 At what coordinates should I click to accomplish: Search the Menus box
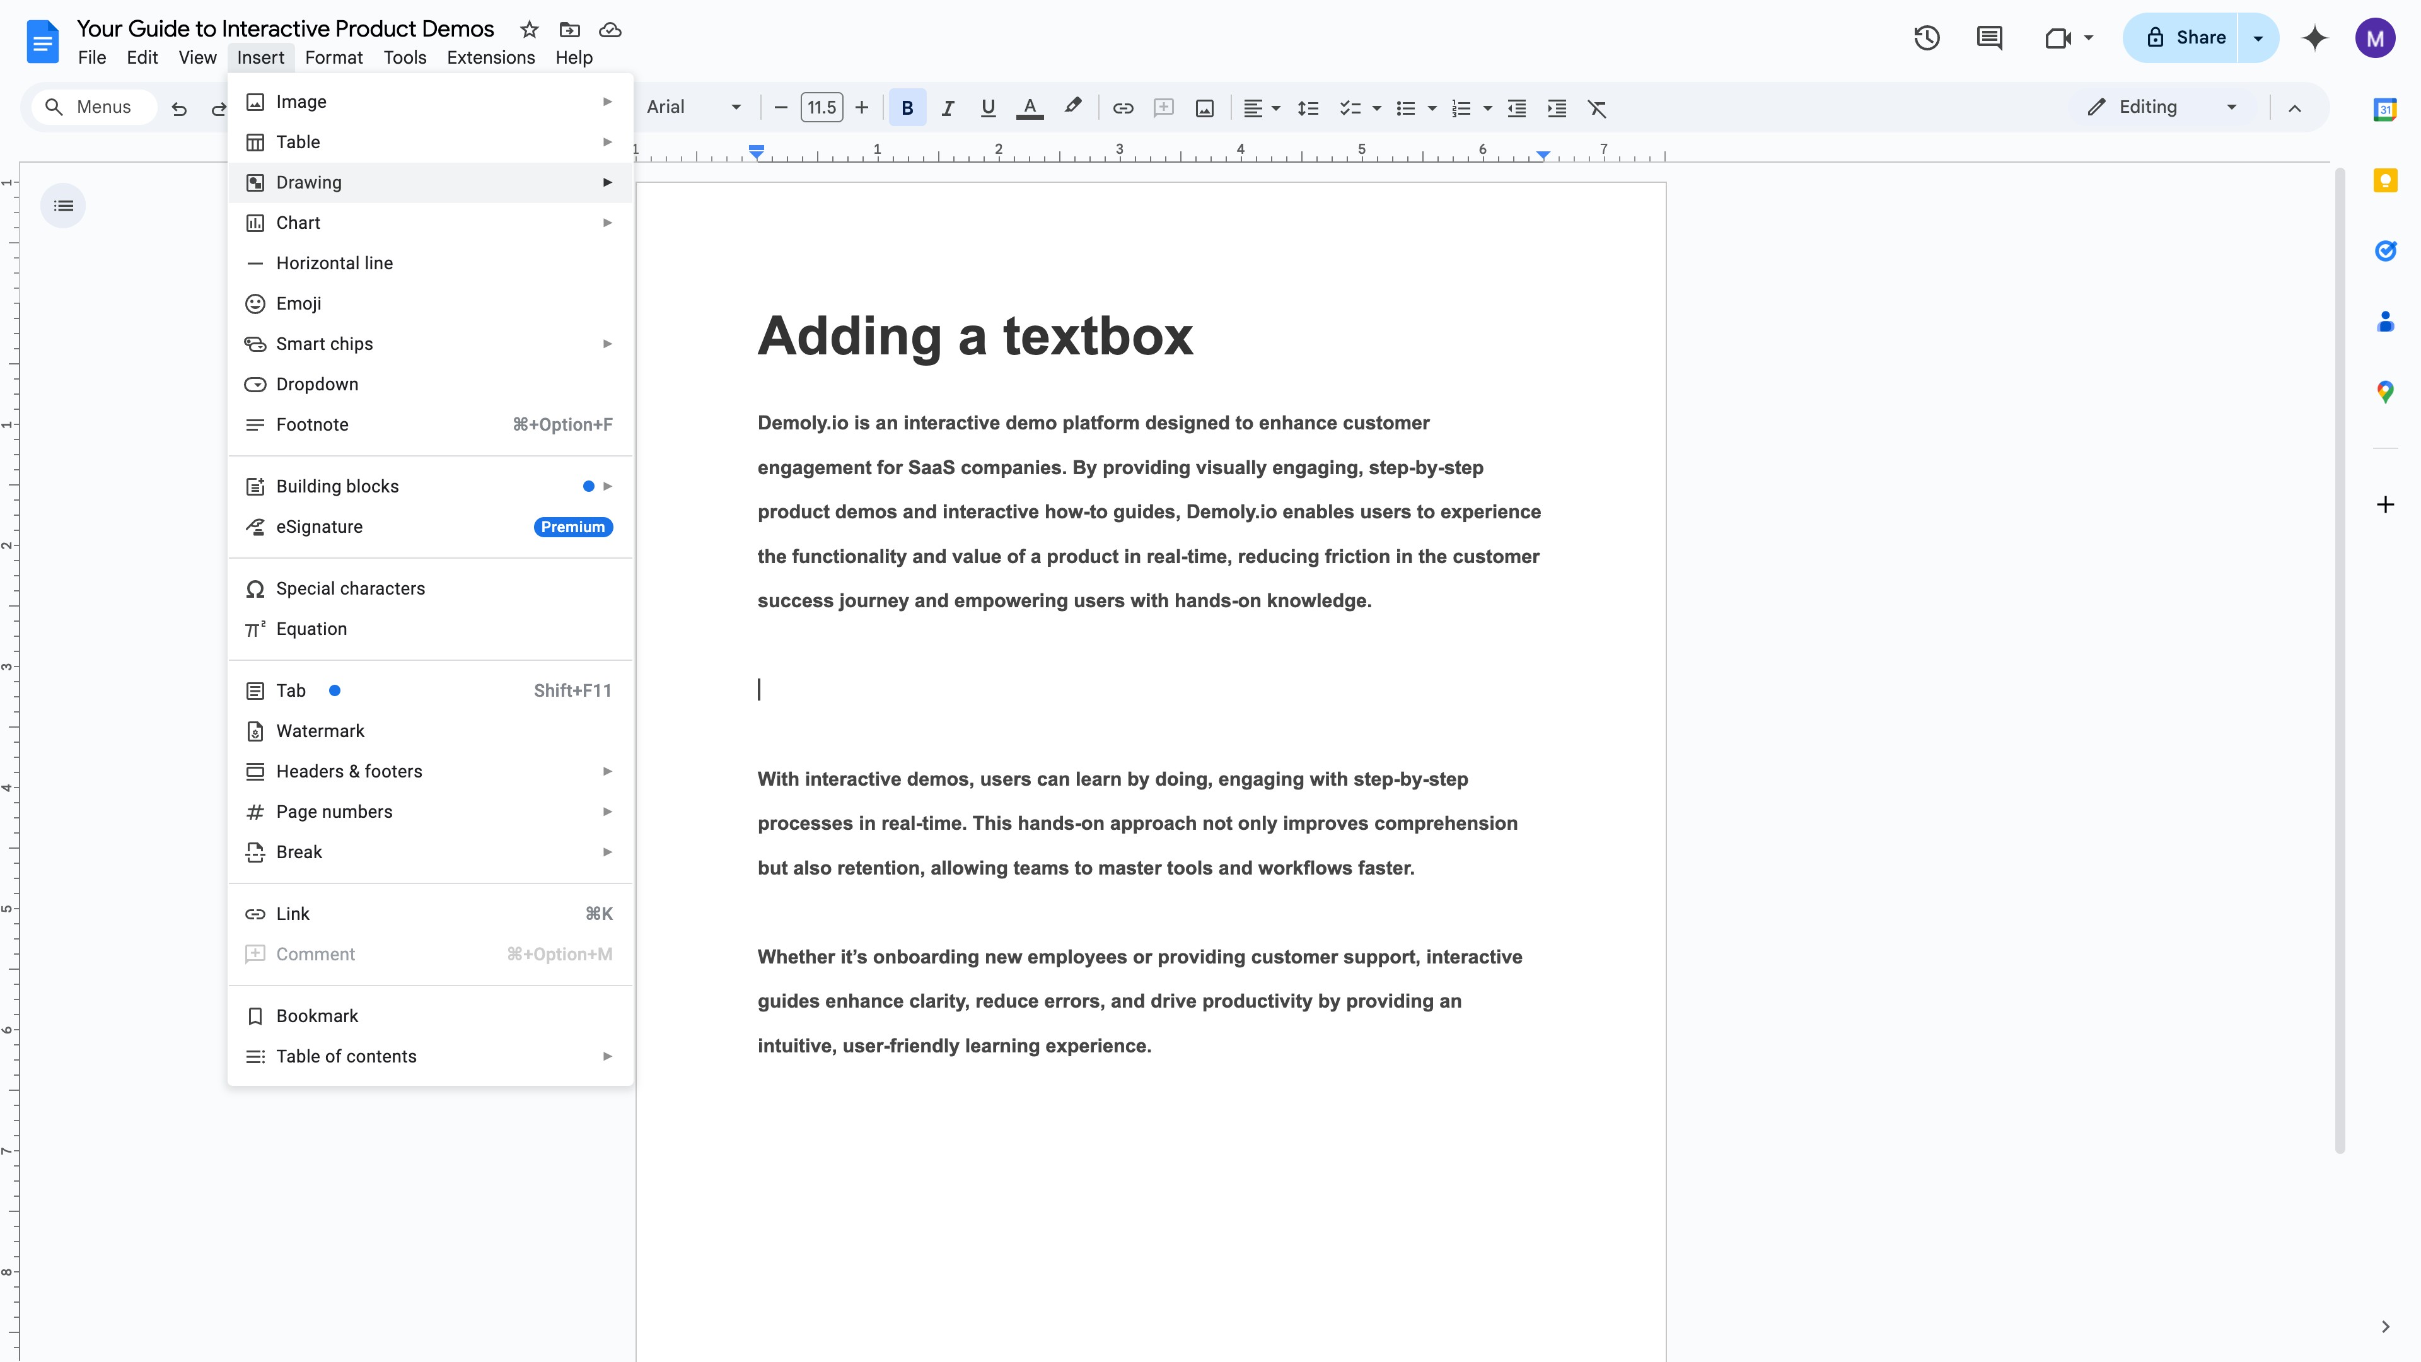[x=94, y=107]
